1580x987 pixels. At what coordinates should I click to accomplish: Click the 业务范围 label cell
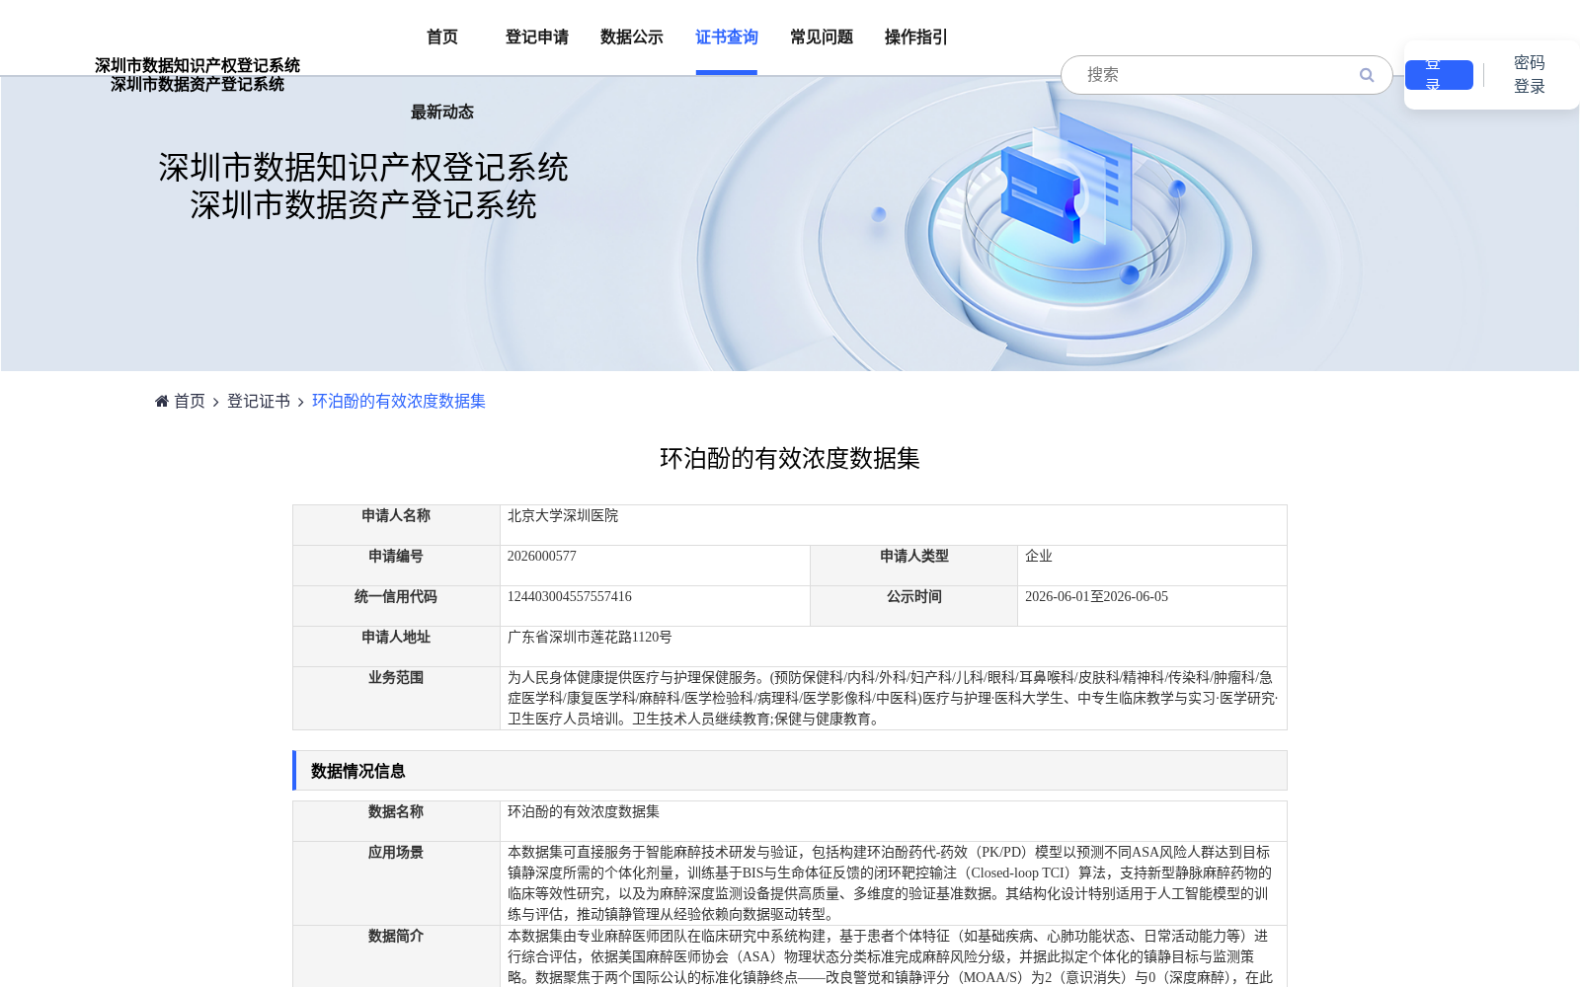396,698
